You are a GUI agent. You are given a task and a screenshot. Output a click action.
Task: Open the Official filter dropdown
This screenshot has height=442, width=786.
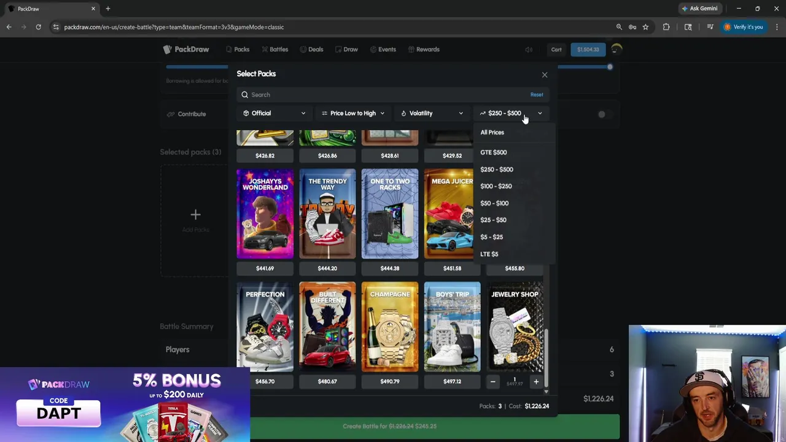[274, 113]
